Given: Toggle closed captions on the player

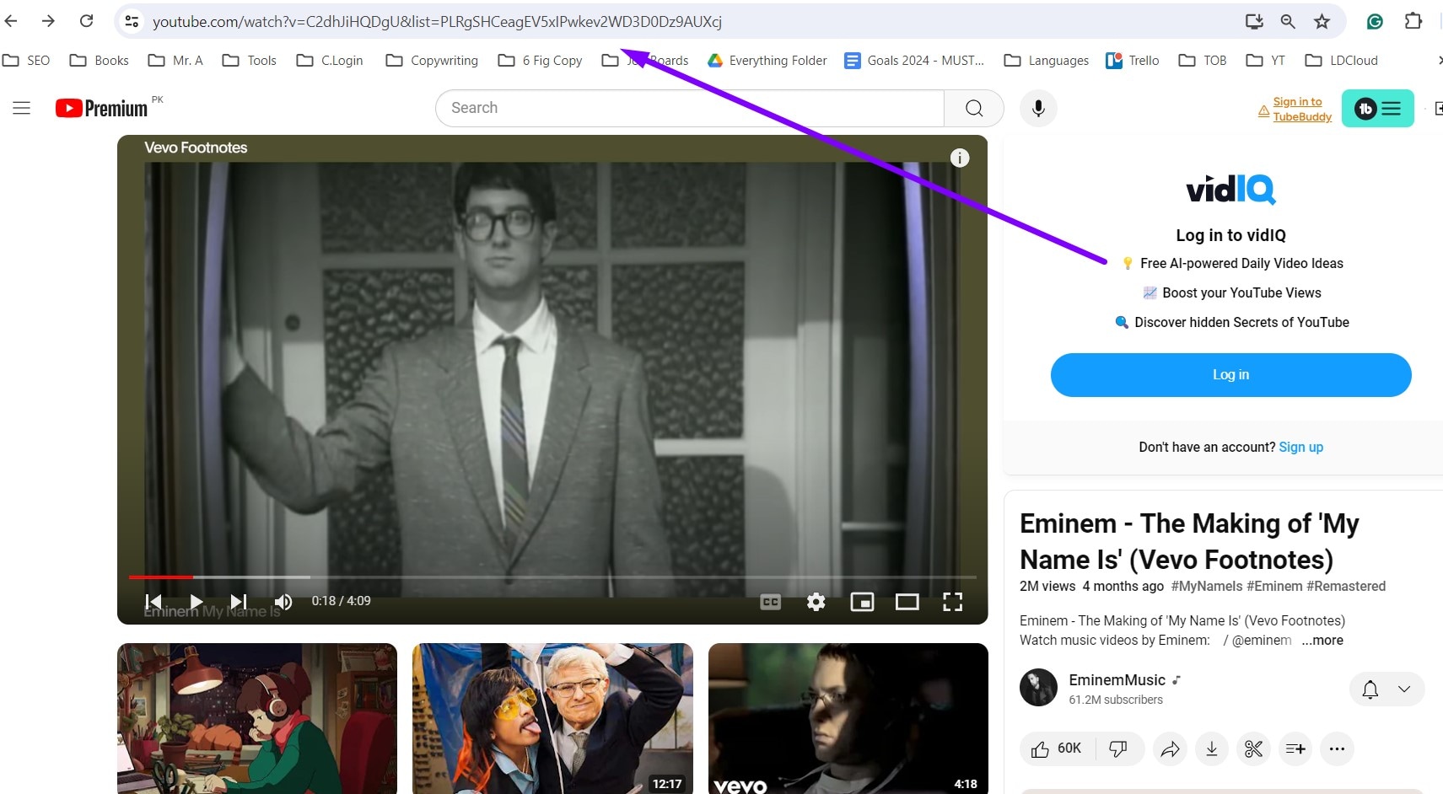Looking at the screenshot, I should [770, 602].
